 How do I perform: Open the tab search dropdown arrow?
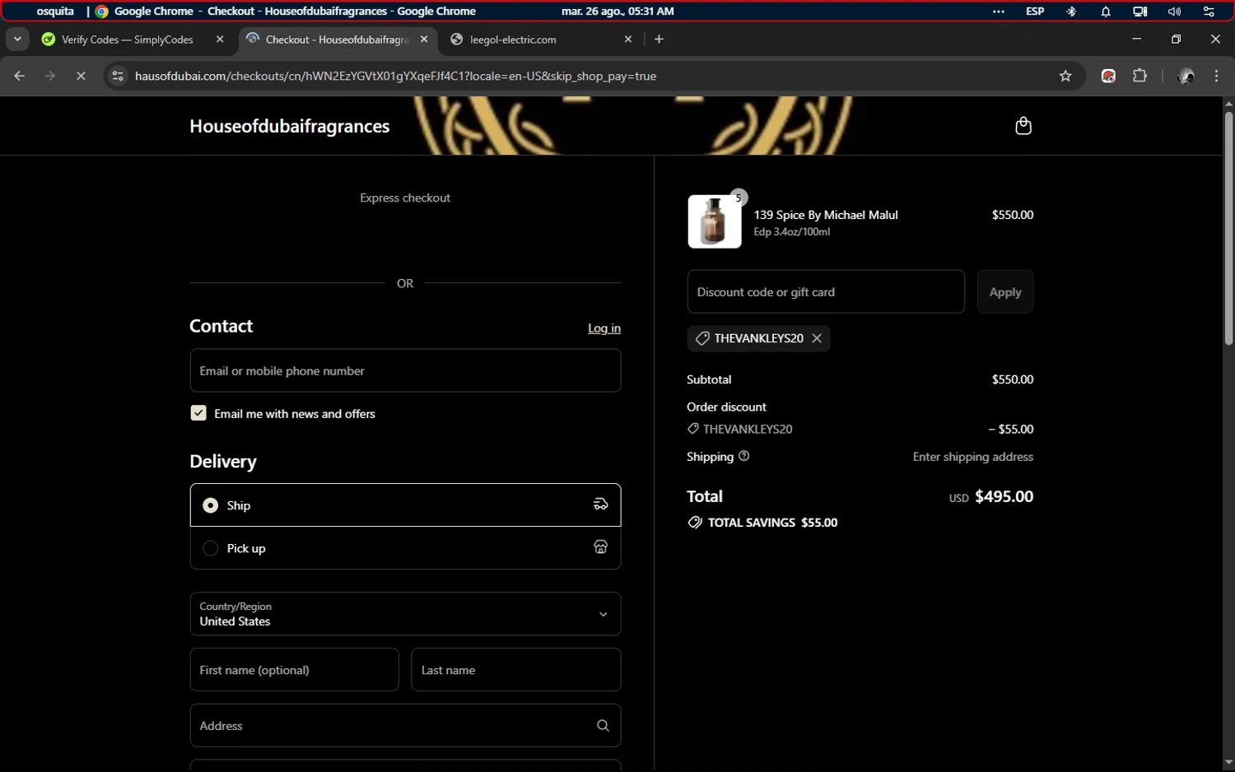(x=17, y=39)
